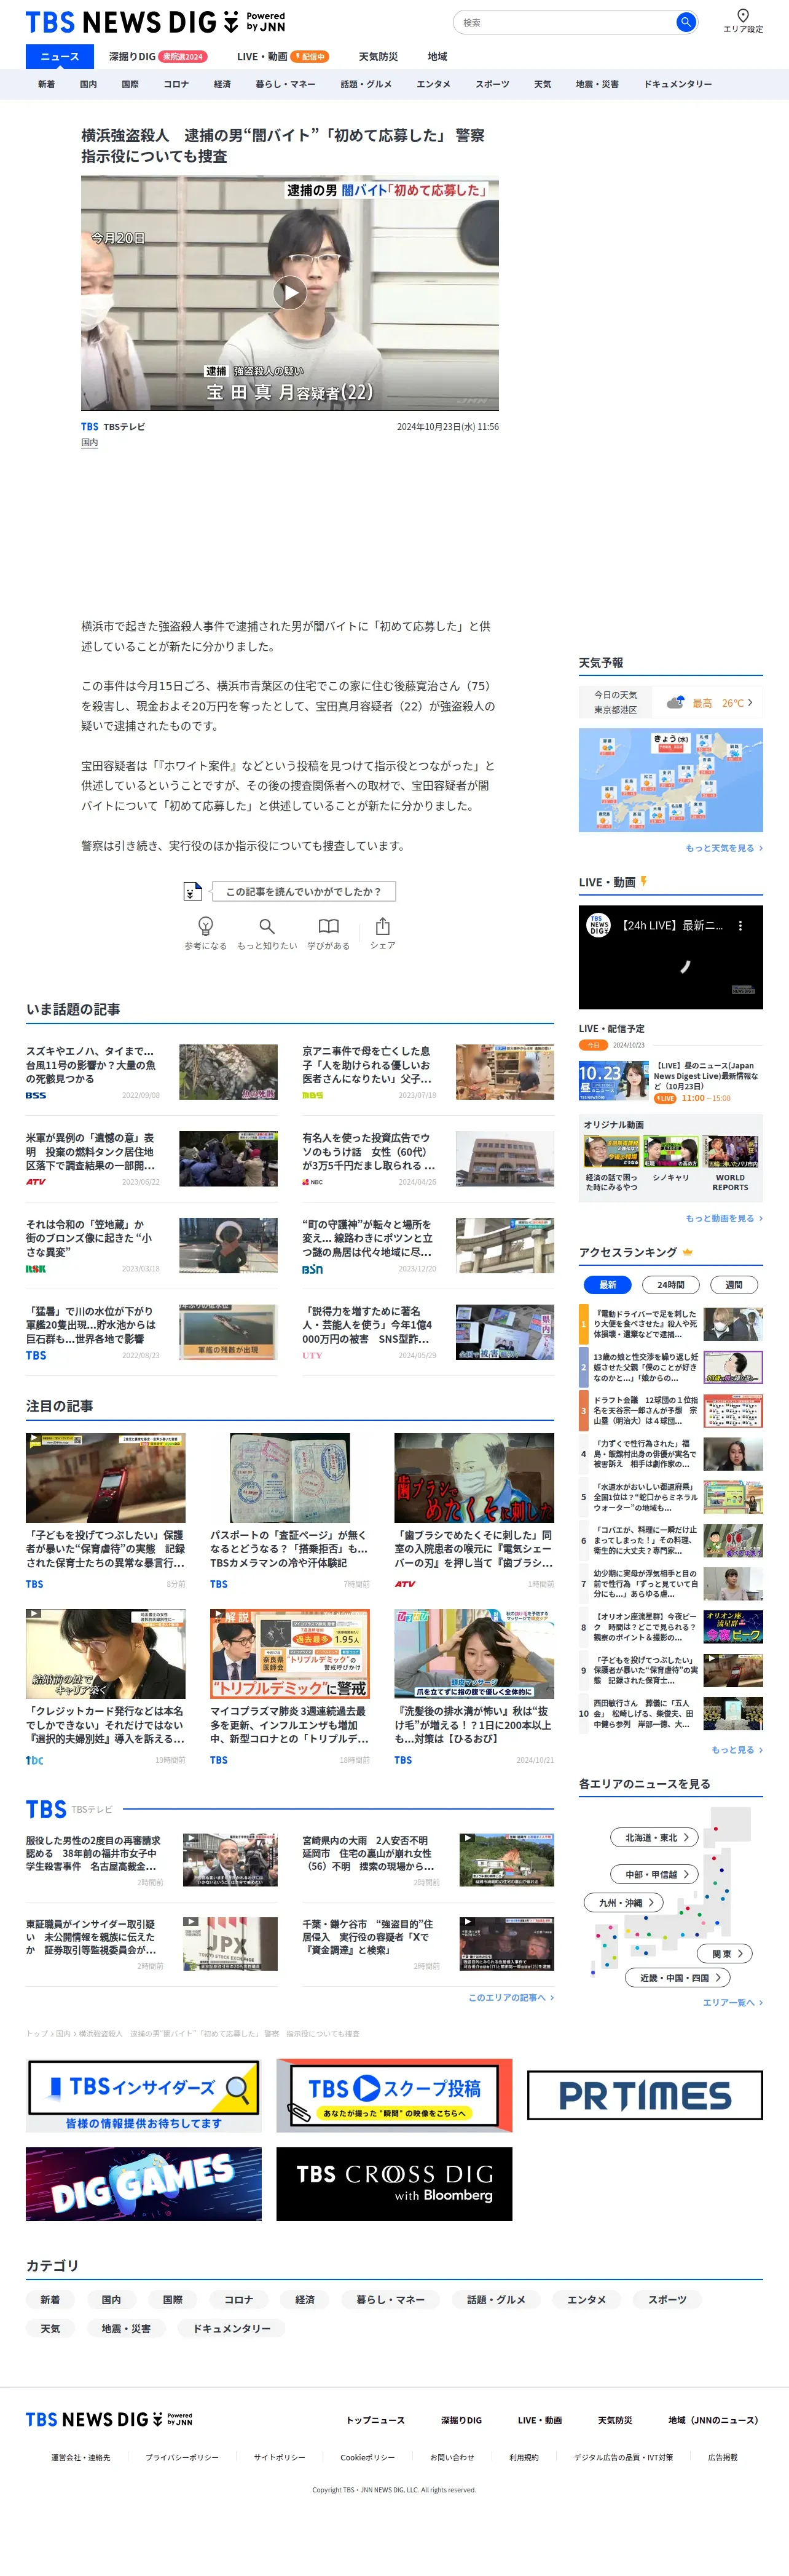
Task: Click もっと動画を見る link
Action: pos(723,1218)
